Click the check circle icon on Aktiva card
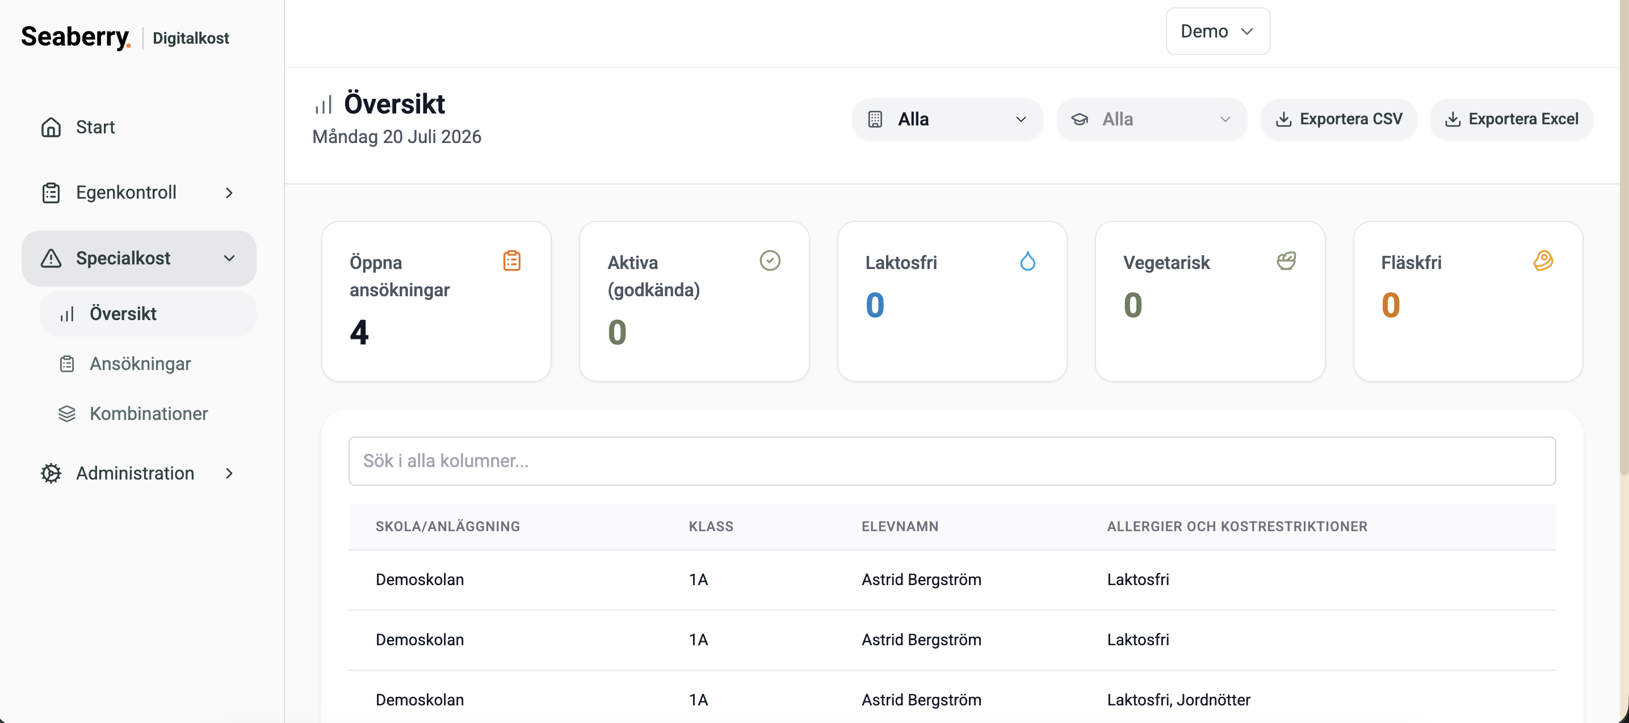 (x=770, y=260)
